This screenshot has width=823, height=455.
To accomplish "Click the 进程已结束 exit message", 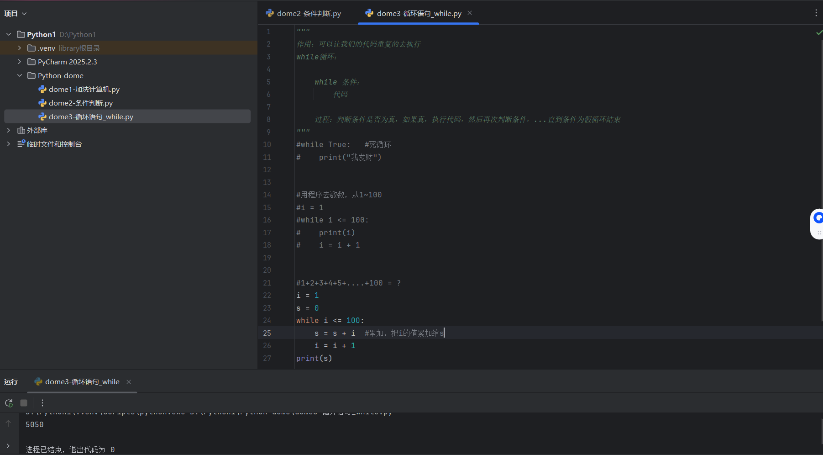I will tap(70, 450).
